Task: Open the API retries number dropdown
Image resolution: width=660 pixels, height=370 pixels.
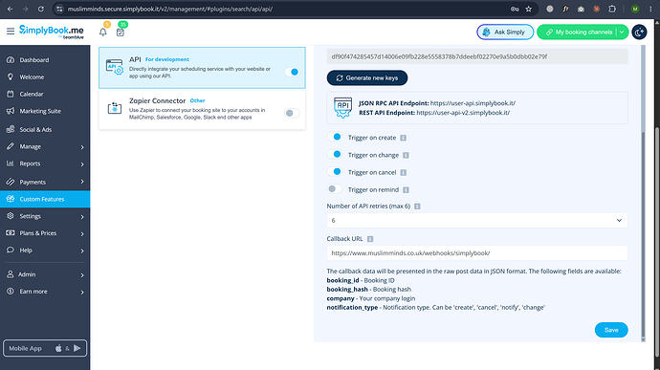Action: click(x=477, y=220)
